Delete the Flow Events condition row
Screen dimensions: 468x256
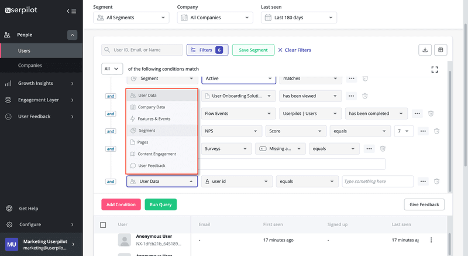click(x=431, y=114)
